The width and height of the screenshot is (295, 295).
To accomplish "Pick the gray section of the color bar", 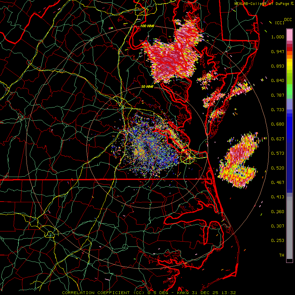I will 289,228.
